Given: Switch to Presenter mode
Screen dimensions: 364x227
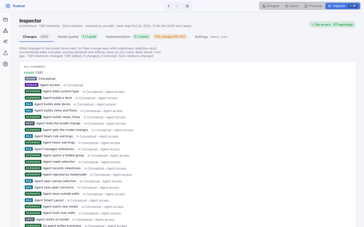Looking at the screenshot, I should point(313,6).
